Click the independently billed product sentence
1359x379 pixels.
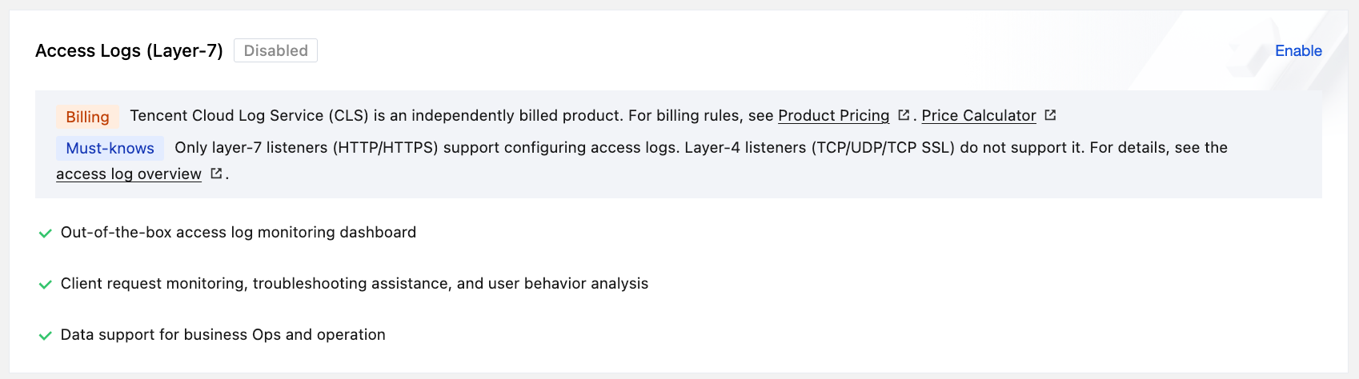(376, 116)
